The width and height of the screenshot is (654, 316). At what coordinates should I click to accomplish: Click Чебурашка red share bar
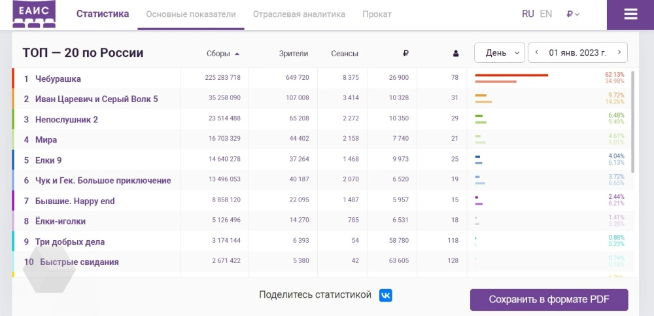tap(511, 75)
